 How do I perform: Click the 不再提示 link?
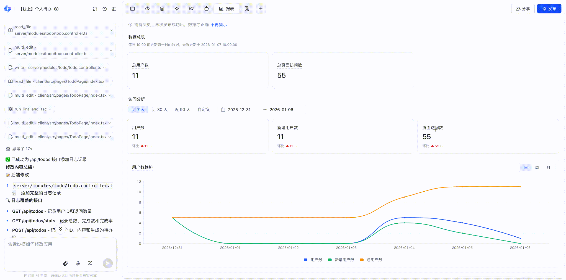[x=218, y=25]
